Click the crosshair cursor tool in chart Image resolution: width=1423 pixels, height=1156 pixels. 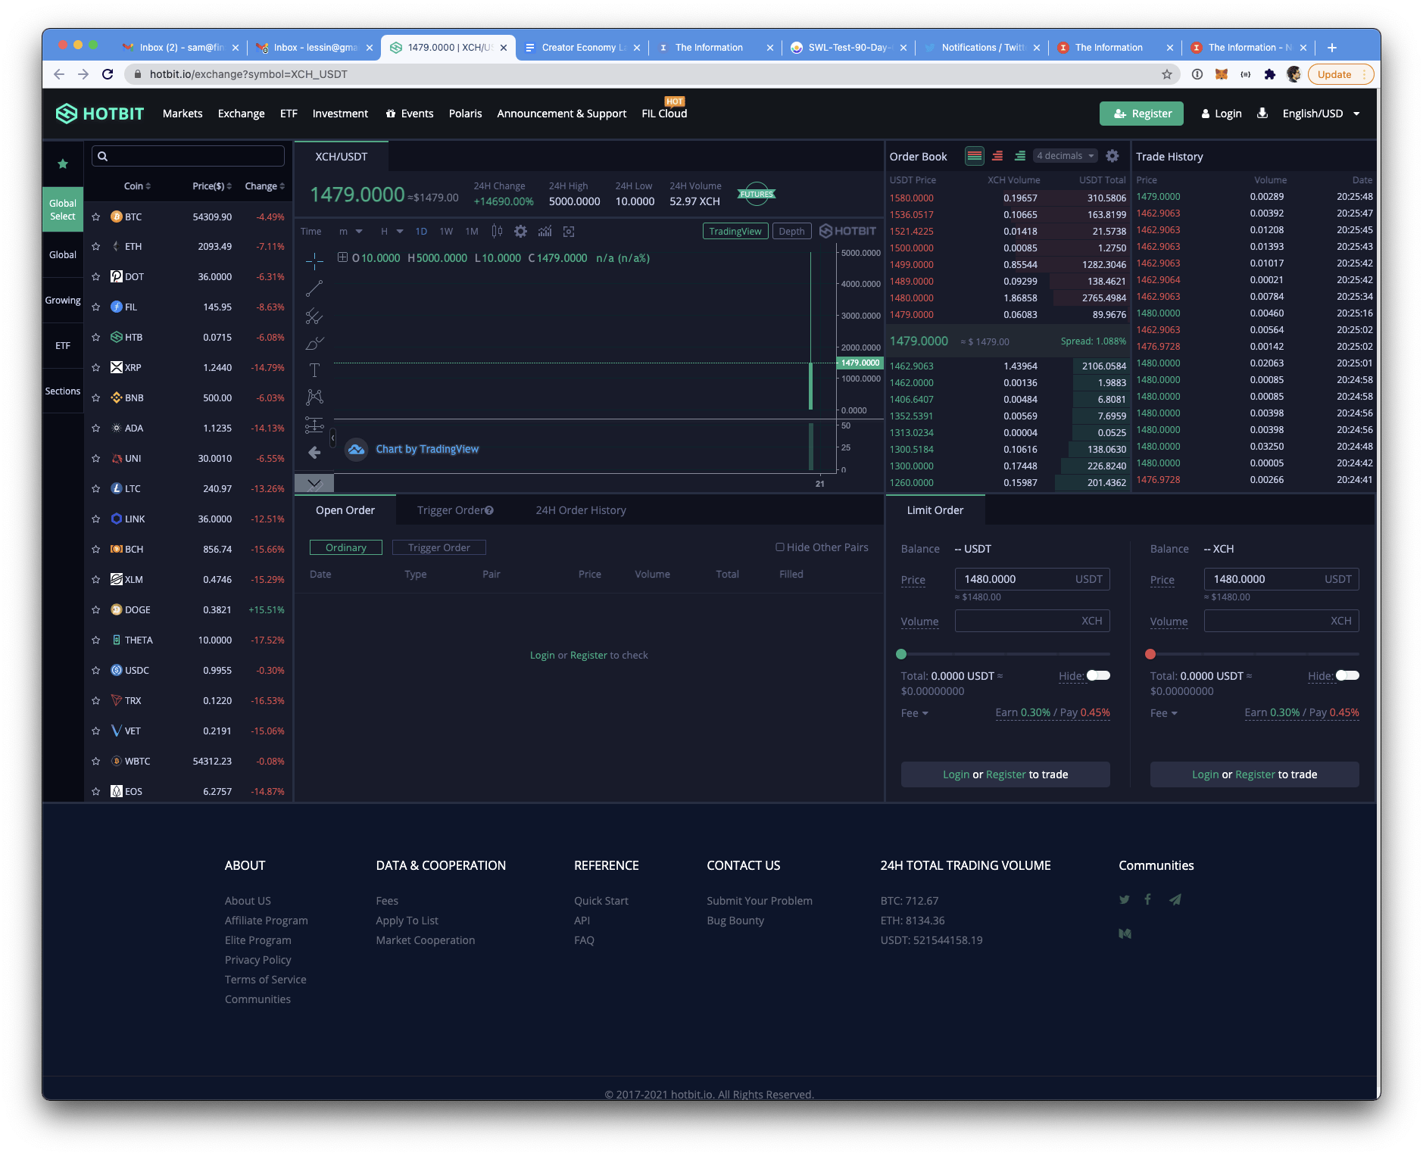pos(314,261)
